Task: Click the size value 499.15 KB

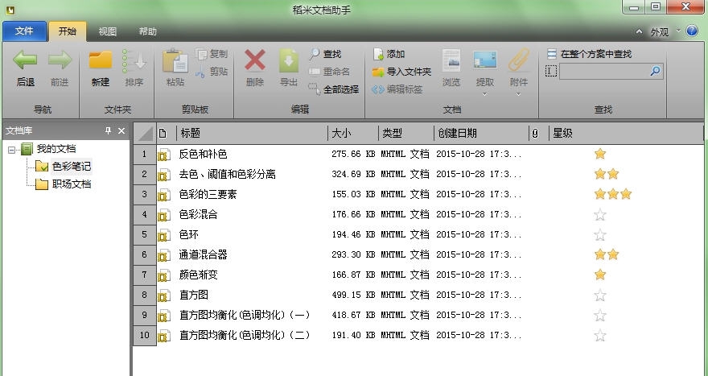Action: [x=353, y=295]
